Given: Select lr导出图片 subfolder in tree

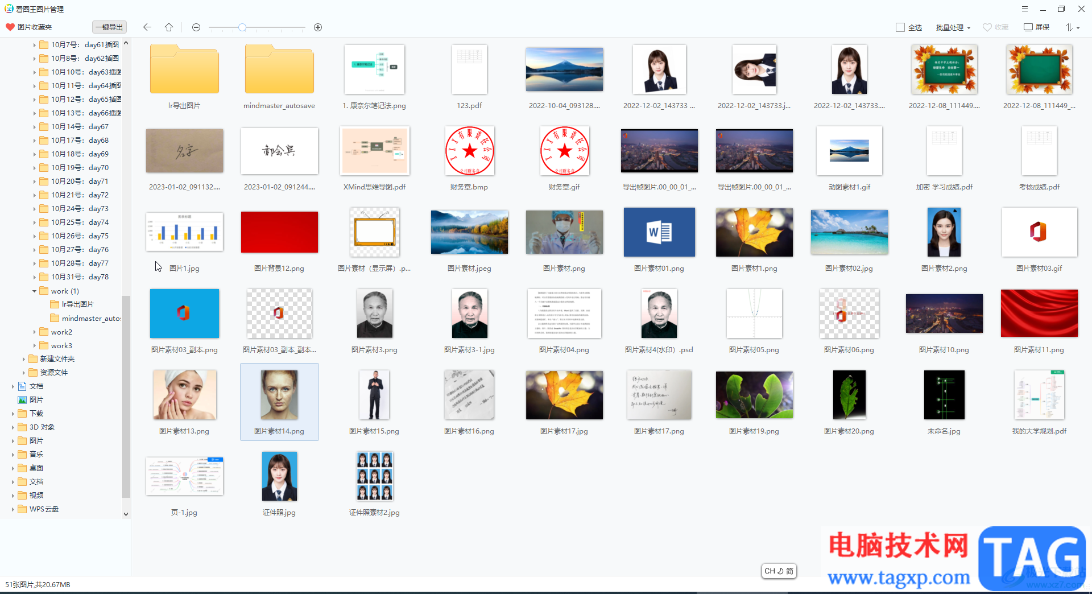Looking at the screenshot, I should (x=72, y=304).
